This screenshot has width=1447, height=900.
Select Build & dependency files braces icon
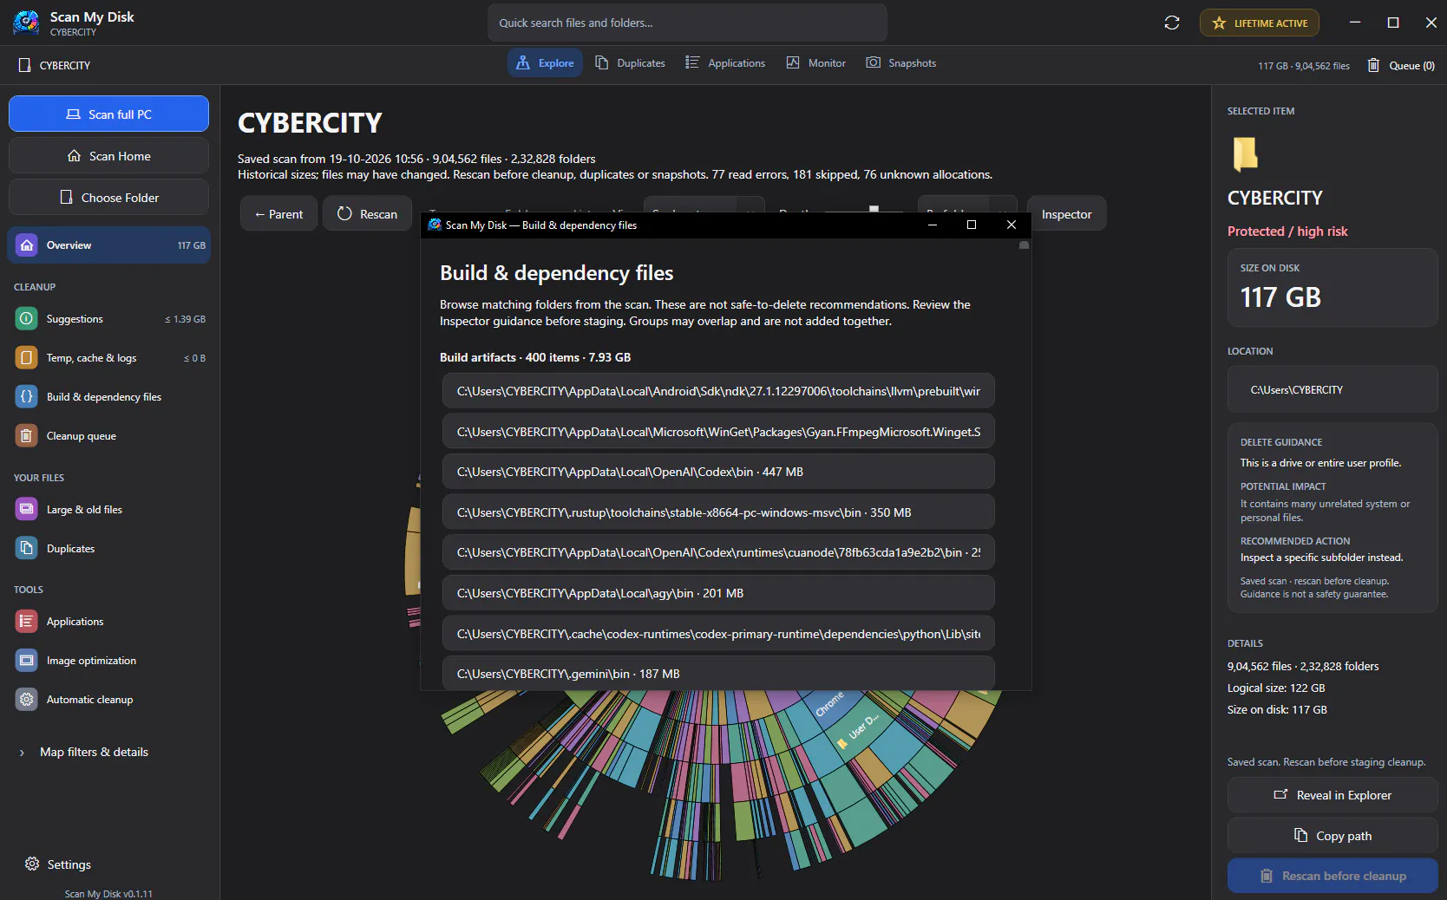pyautogui.click(x=27, y=397)
